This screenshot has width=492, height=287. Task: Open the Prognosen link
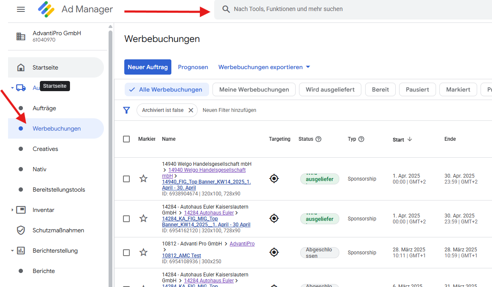tap(193, 67)
